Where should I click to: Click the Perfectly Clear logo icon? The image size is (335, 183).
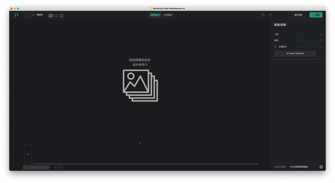pos(16,15)
